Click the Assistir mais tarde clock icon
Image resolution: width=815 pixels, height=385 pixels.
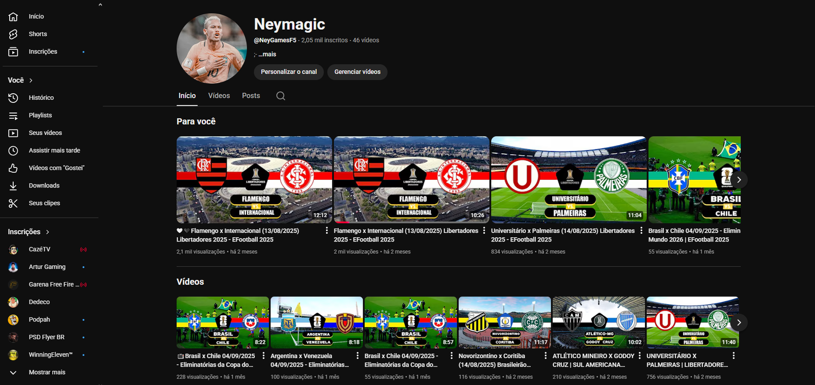coord(13,151)
